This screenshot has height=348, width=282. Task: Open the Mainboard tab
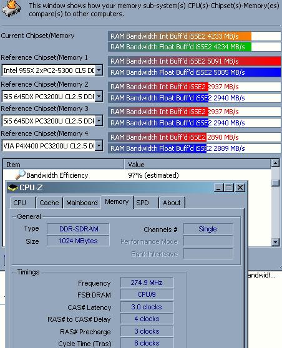pos(82,203)
